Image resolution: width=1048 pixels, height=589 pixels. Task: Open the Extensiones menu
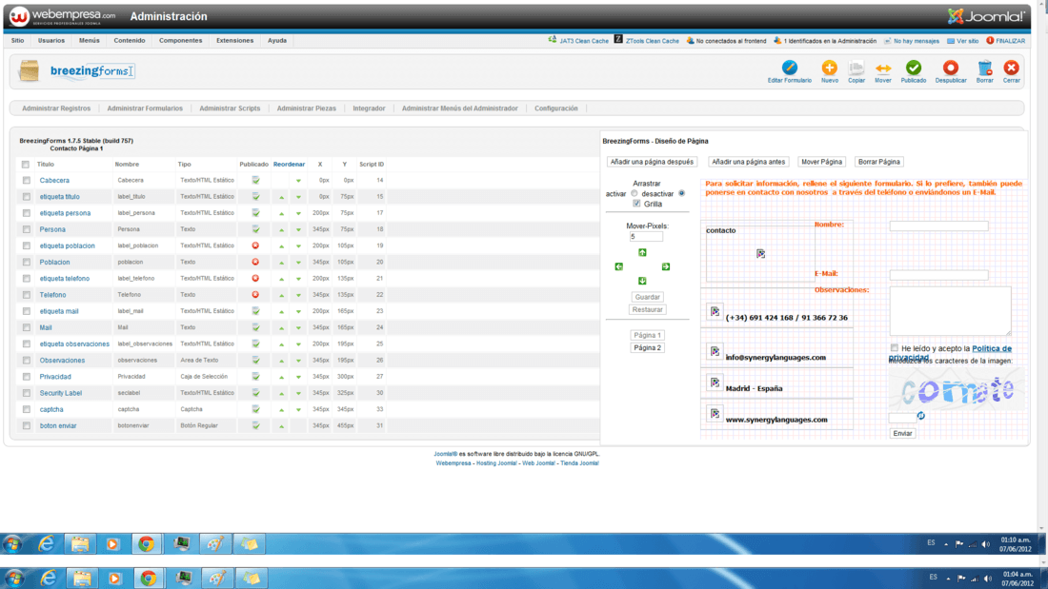point(234,41)
